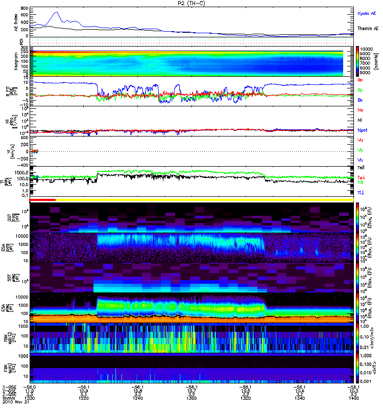Click the black Tell legend label

(361, 168)
